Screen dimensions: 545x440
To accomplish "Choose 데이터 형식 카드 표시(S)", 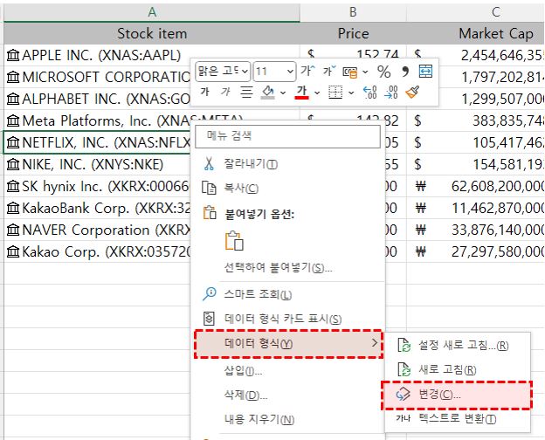I will point(288,319).
